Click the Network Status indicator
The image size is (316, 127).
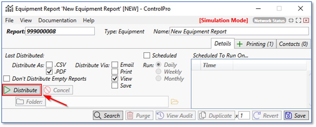coord(269,21)
